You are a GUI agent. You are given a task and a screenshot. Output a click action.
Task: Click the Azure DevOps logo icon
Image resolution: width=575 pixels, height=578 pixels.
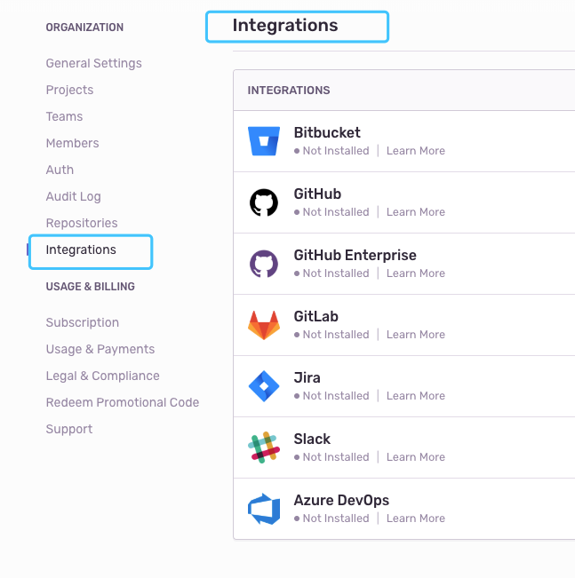pos(264,509)
